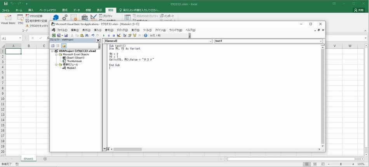Open the Insert UserForm dropdown arrow
The height and width of the screenshot is (167, 369).
pos(62,35)
